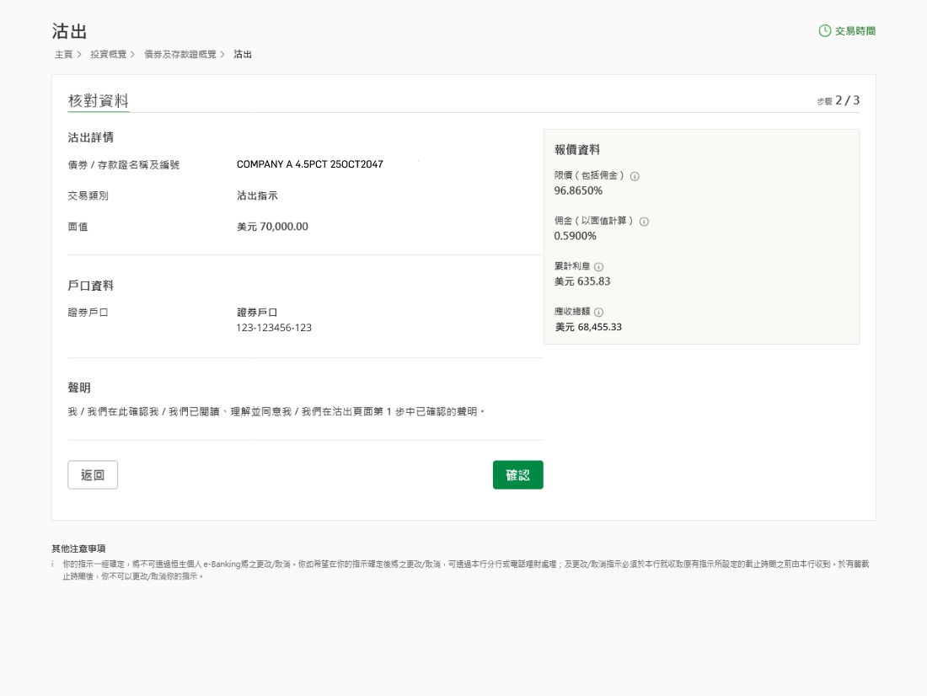
Task: Click the small i icon under 其他注意事項
Action: (52, 564)
